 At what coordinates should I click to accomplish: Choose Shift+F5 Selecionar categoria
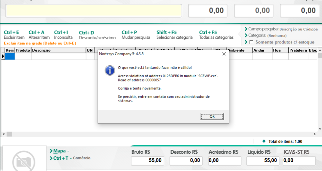(x=174, y=35)
